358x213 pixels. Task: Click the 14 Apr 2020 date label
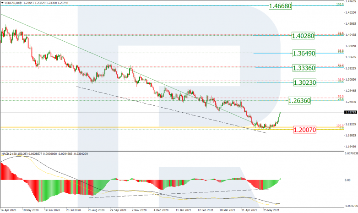[8, 210]
